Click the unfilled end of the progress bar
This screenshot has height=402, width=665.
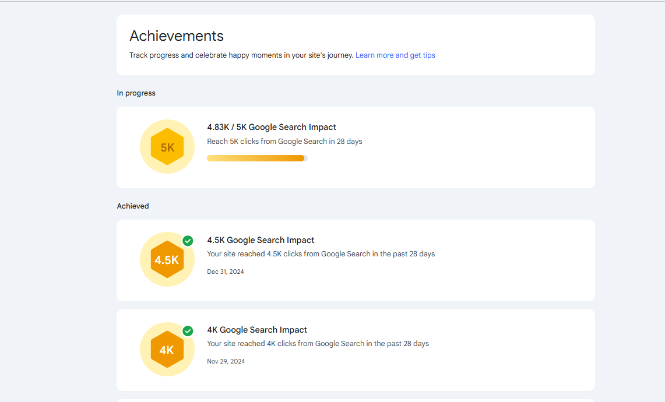pos(306,158)
